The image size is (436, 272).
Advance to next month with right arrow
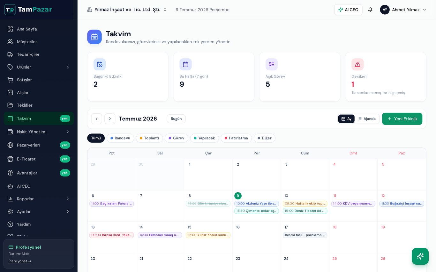click(x=110, y=119)
